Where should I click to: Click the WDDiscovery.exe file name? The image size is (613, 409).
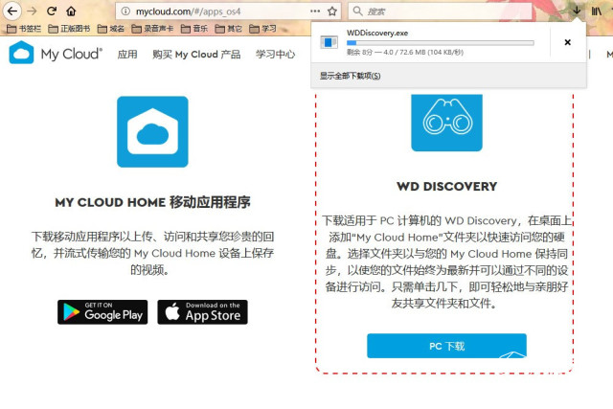377,34
